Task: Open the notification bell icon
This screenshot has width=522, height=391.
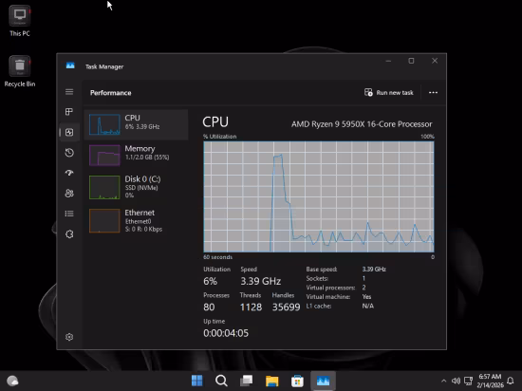Action: (x=510, y=381)
